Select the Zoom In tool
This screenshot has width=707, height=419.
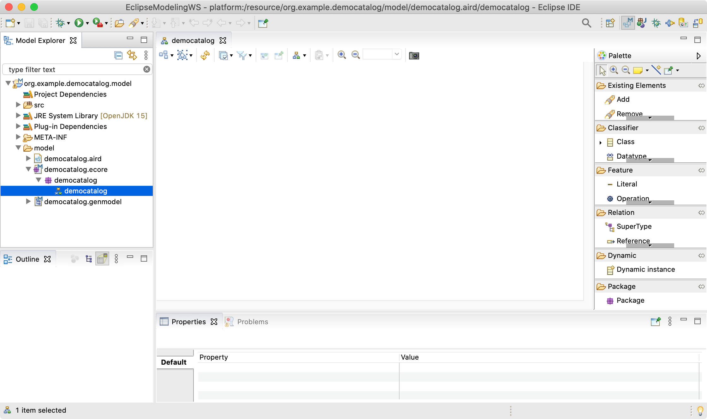(342, 55)
